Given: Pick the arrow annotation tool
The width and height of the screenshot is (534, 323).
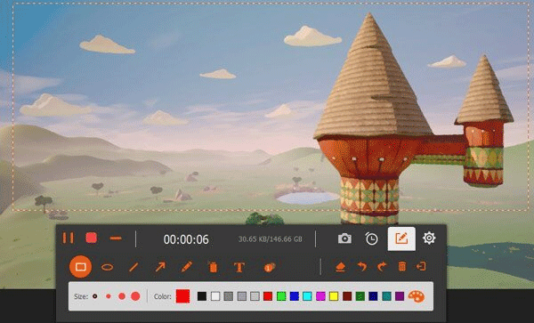Looking at the screenshot, I should [160, 267].
